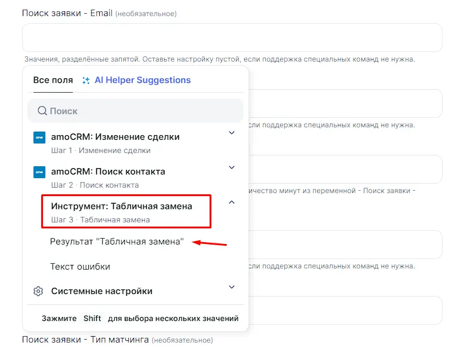This screenshot has width=467, height=345.
Task: Expand amoCRM: Изменение сделки section
Action: 232,133
